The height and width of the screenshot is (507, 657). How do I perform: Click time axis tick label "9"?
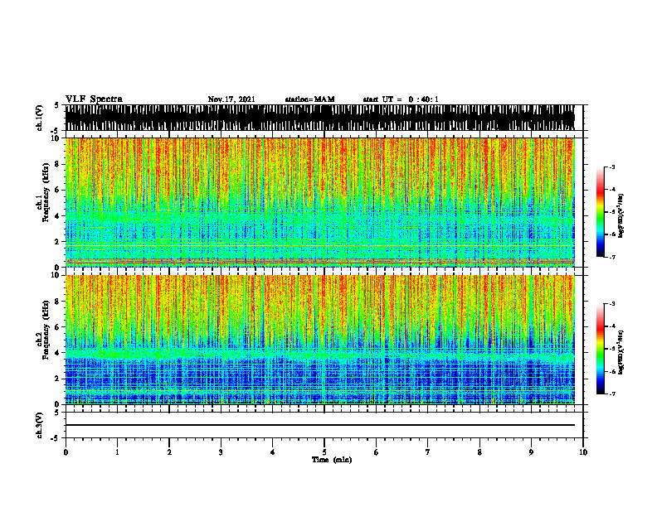[531, 452]
